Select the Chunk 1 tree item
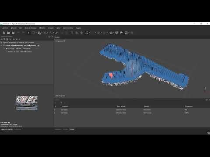Screen dimensions: 210x157 pos(22,46)
